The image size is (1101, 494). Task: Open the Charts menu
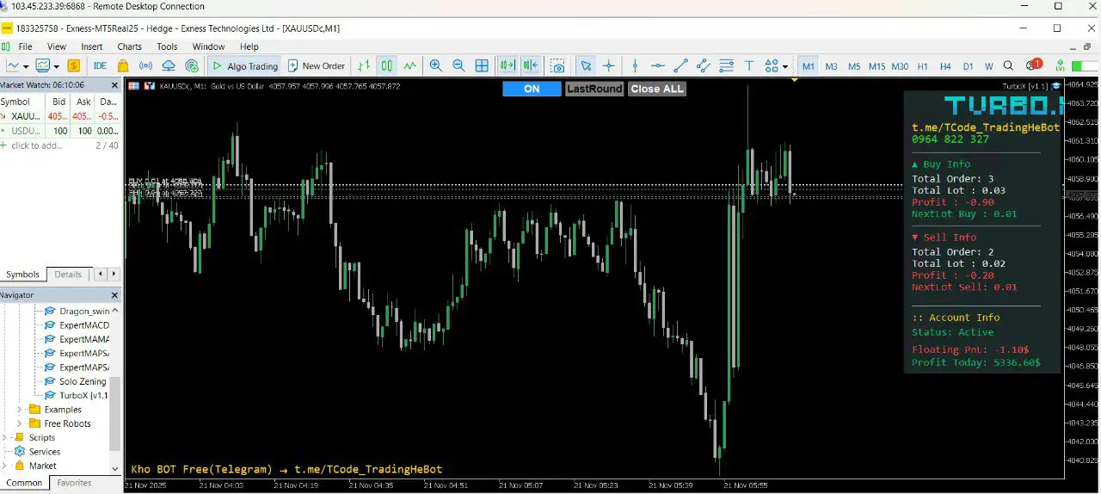[129, 46]
